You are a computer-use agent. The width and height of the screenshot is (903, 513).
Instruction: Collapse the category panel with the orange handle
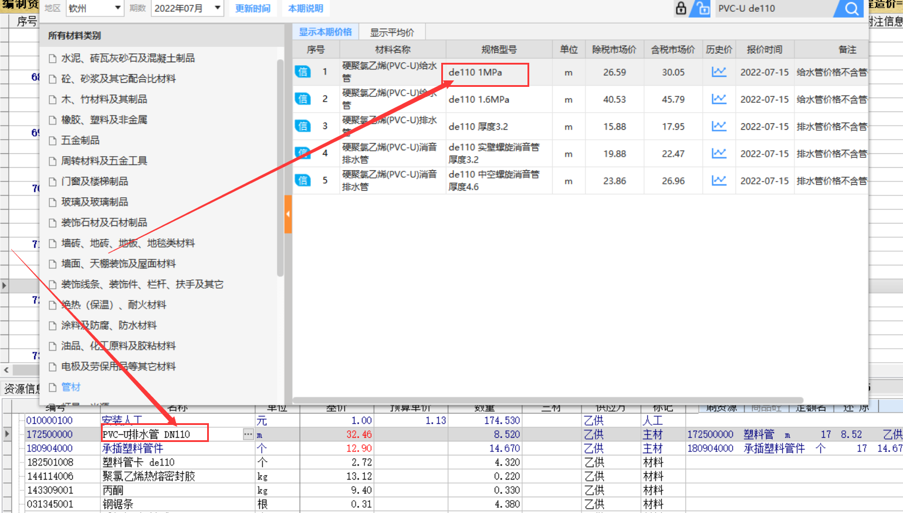[x=288, y=214]
